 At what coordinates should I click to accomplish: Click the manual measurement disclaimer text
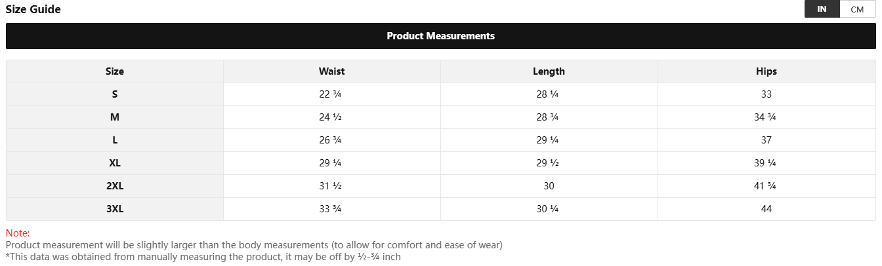click(x=203, y=257)
